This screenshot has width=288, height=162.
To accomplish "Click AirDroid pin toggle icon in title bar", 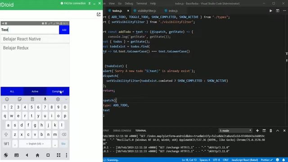I will 90,3.
